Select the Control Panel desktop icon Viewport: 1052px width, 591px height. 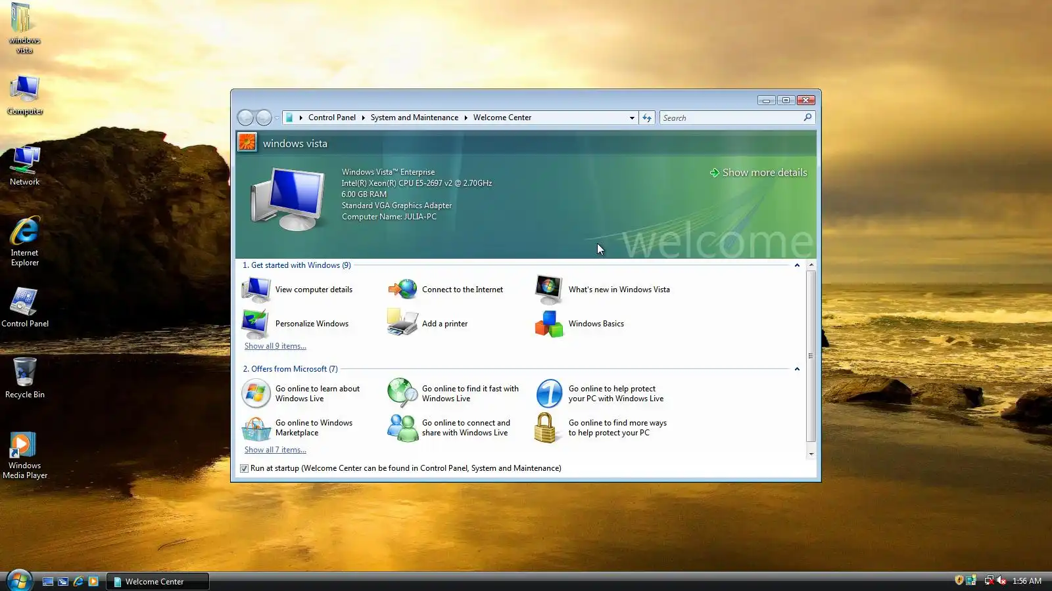[25, 307]
